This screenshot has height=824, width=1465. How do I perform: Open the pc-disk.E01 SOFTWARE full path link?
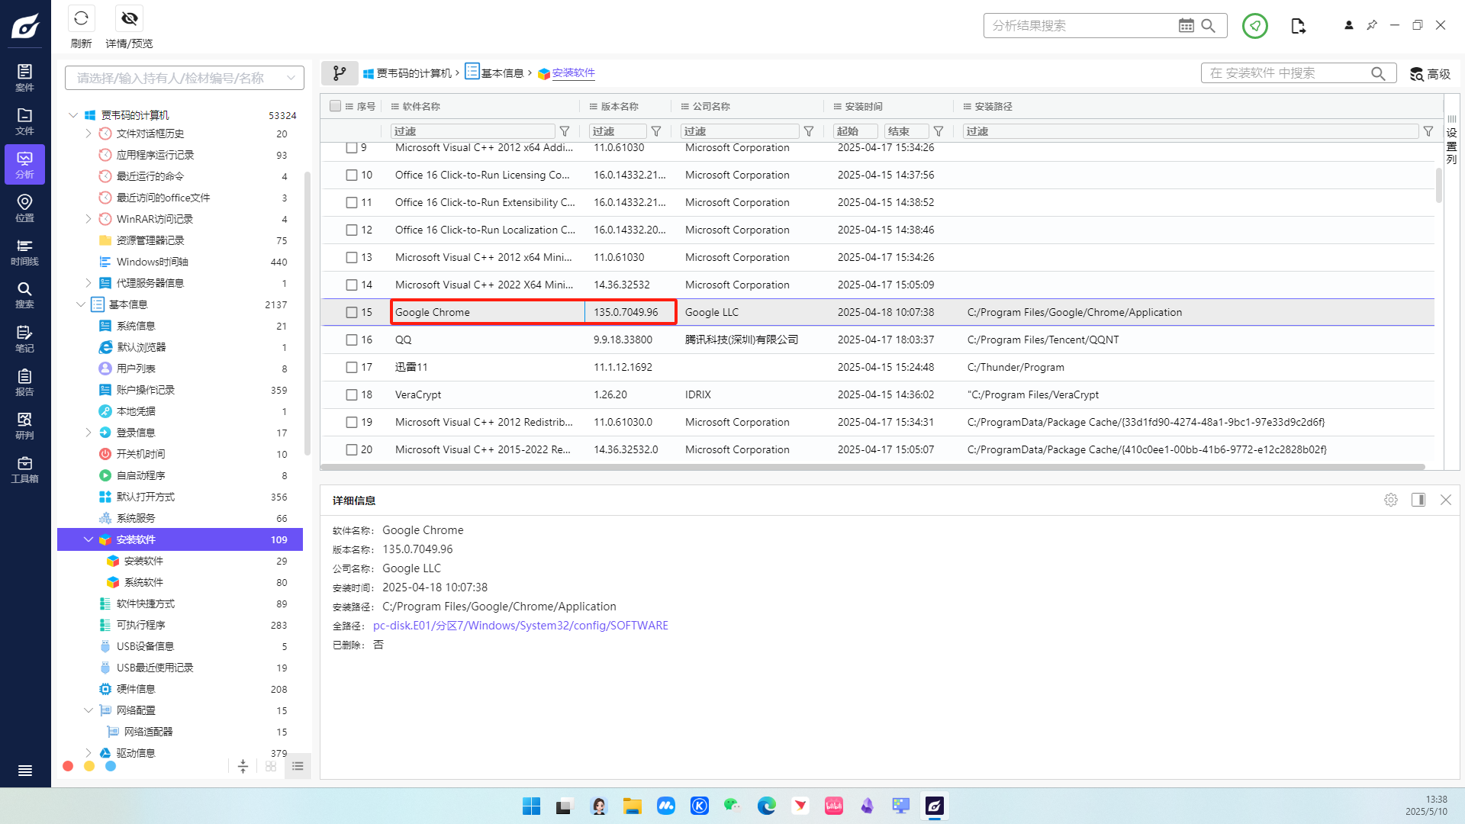coord(520,626)
